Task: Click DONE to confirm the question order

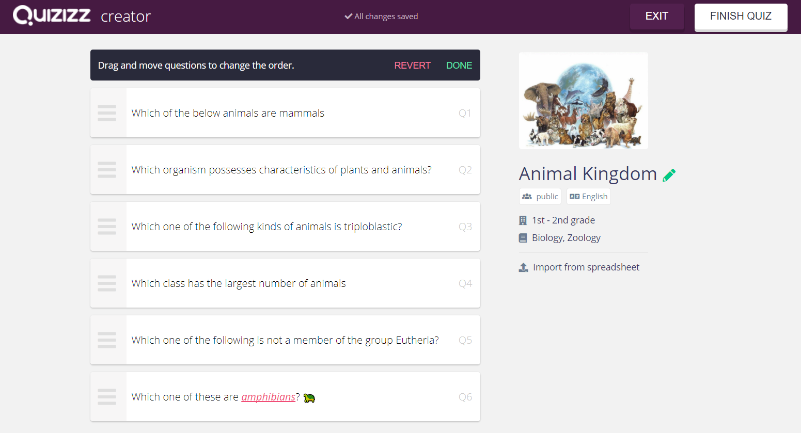Action: (x=459, y=66)
